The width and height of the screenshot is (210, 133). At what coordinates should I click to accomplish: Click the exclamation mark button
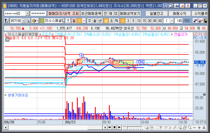pos(68,21)
